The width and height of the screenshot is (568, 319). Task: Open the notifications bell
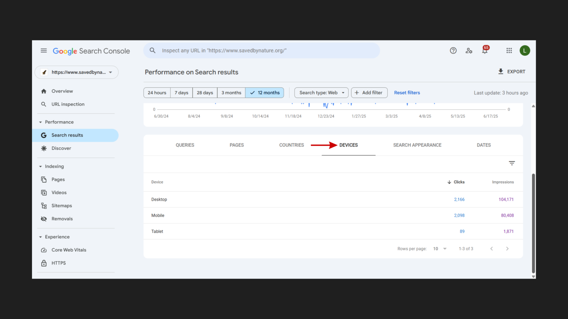coord(485,51)
